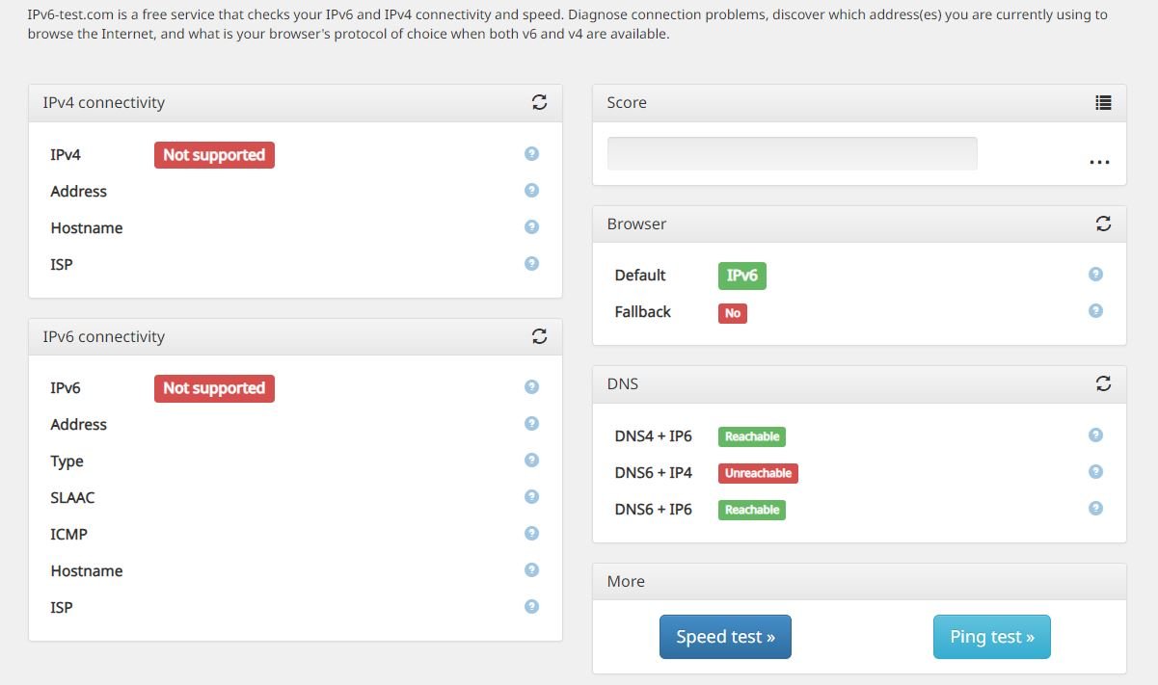Show help for ICMP row
This screenshot has width=1158, height=685.
(531, 534)
